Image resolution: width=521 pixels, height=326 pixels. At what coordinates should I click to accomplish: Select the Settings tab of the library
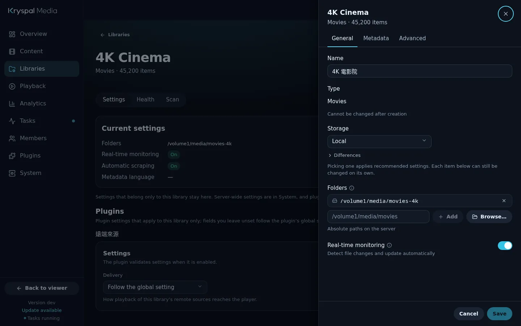tap(114, 100)
